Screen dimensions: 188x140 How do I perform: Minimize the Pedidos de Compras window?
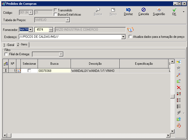175,4
